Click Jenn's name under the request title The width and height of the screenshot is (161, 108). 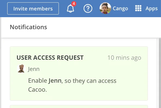click(x=34, y=69)
